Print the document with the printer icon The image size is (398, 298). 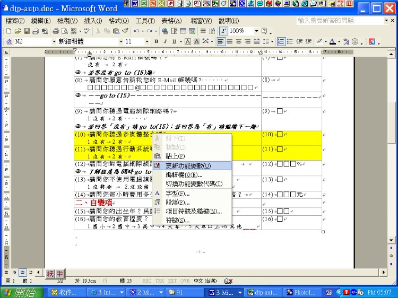(x=56, y=31)
